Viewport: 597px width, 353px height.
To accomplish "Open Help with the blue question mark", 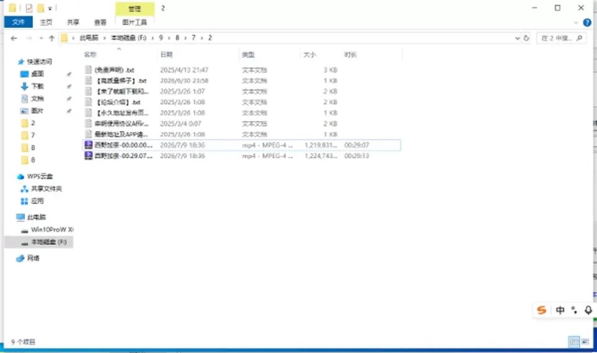I will click(x=587, y=22).
